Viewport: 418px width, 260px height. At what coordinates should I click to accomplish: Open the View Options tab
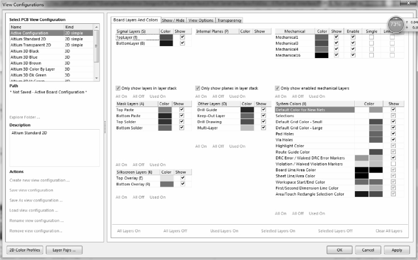pos(200,20)
